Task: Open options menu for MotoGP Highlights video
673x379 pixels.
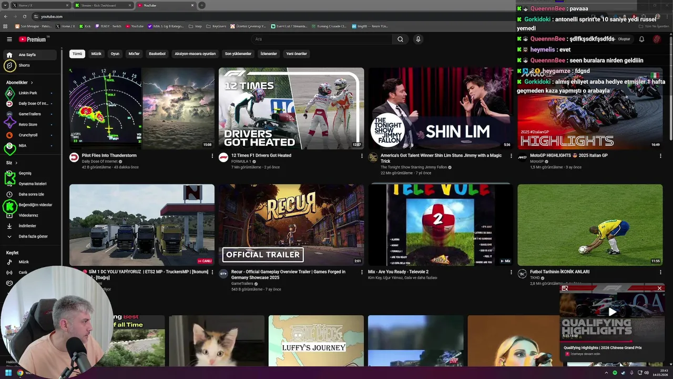Action: click(x=660, y=156)
